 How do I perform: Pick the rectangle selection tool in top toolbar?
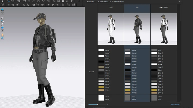13,1
